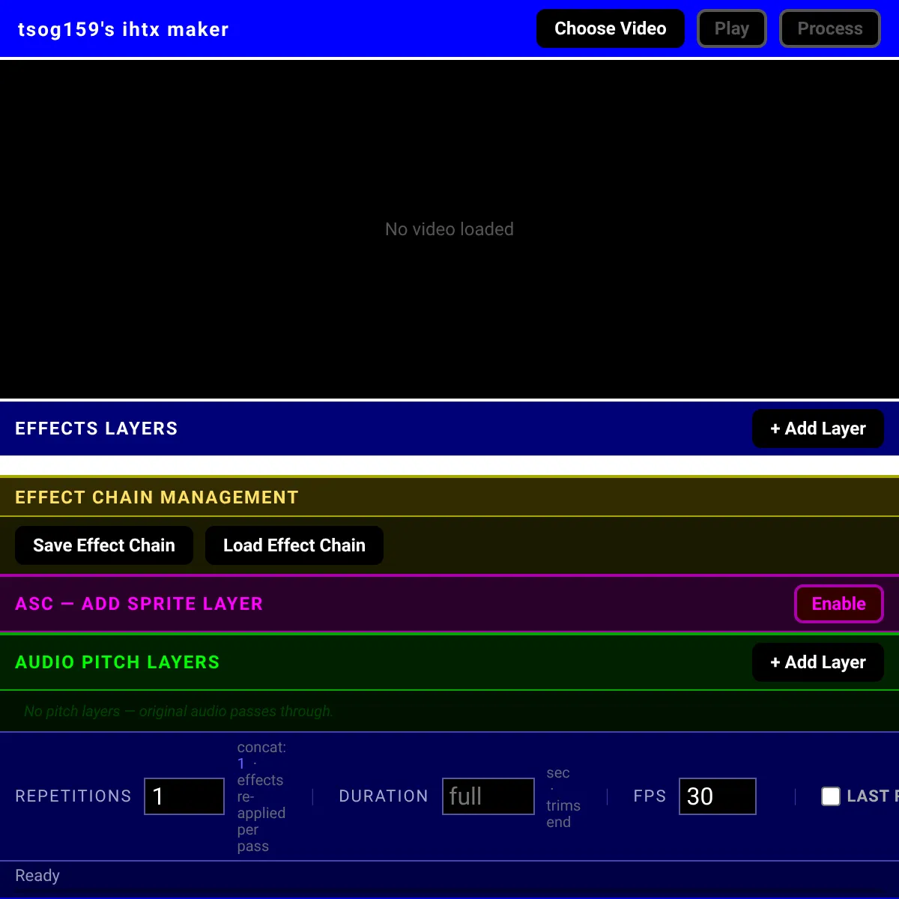Toggle the LAST checkbox
The width and height of the screenshot is (899, 899).
click(x=831, y=796)
